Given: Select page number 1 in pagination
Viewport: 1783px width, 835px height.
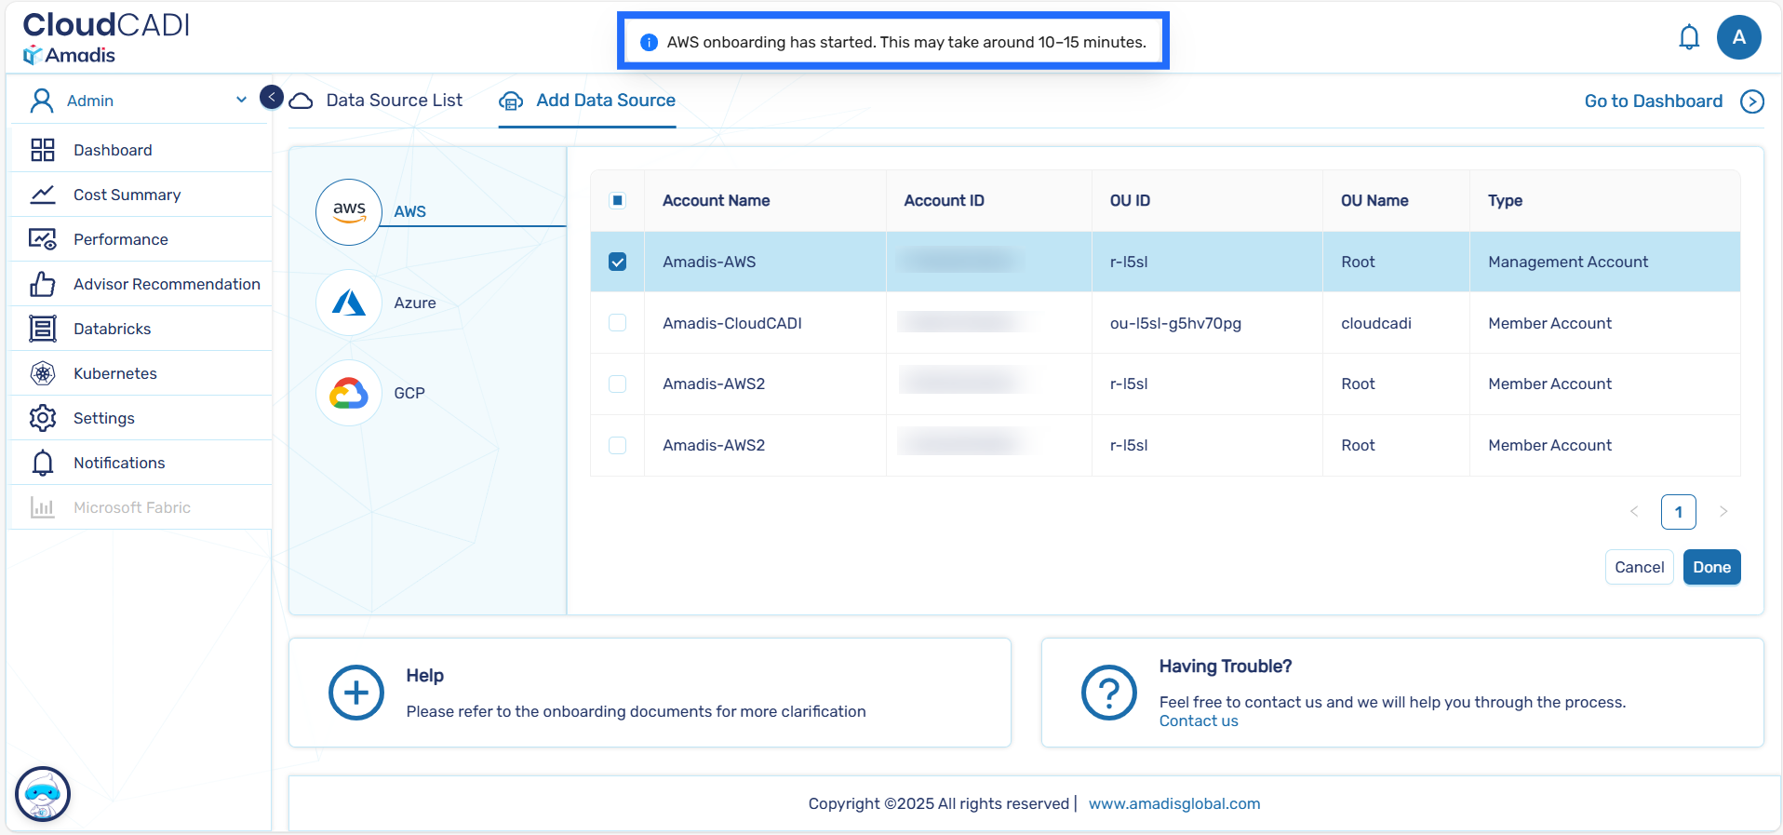Looking at the screenshot, I should 1678,511.
